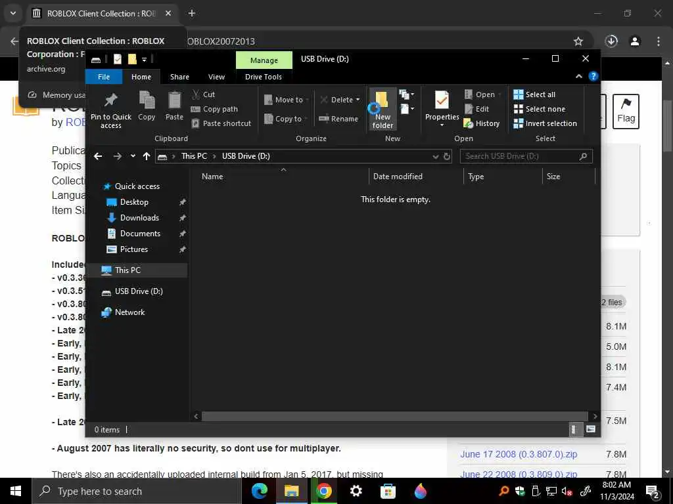The width and height of the screenshot is (673, 504).
Task: Click the Manage contextual tab
Action: [264, 60]
